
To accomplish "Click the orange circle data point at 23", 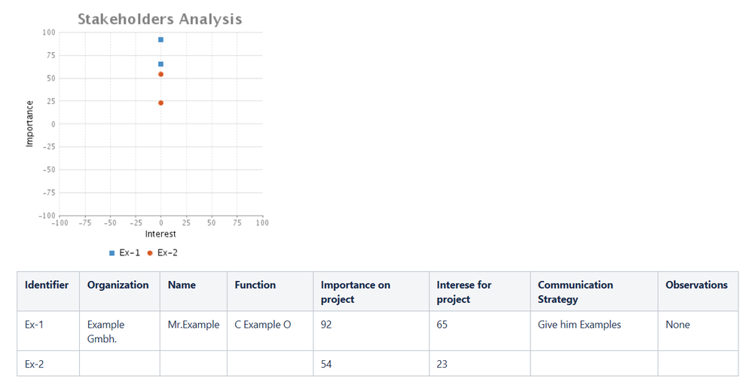I will [160, 103].
